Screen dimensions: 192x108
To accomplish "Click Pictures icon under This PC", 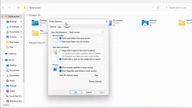I will (x=7, y=86).
